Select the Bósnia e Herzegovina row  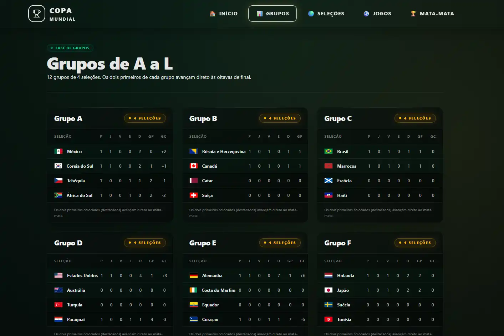click(245, 151)
